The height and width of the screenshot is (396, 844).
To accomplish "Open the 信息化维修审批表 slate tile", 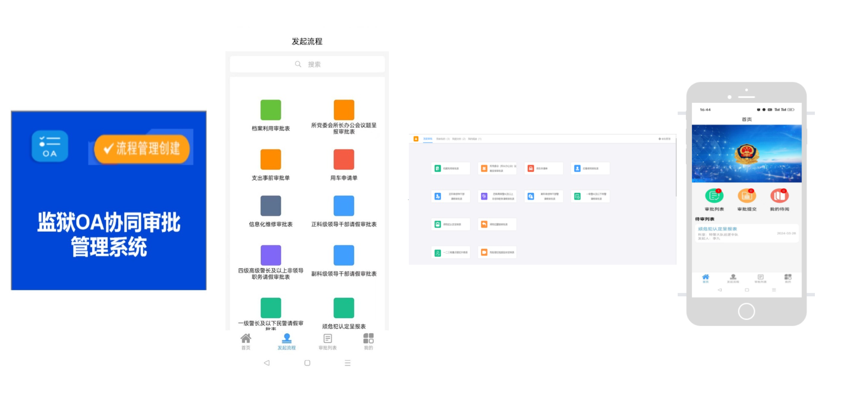I will (x=271, y=206).
